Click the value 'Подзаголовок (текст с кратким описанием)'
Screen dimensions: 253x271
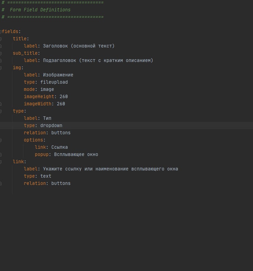(98, 61)
